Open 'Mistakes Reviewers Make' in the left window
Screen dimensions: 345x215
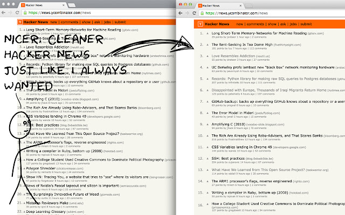[47, 203]
